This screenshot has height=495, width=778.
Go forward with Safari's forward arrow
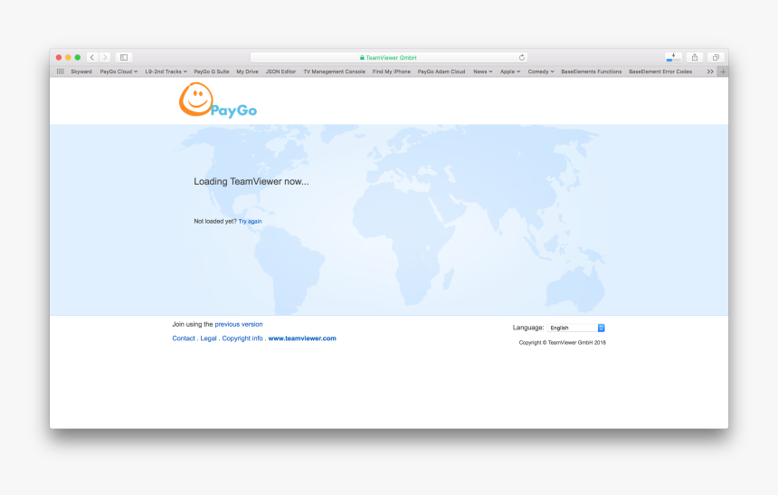coord(105,58)
